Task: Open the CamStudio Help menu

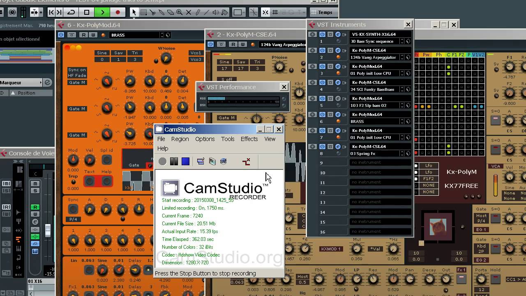Action: tap(163, 148)
